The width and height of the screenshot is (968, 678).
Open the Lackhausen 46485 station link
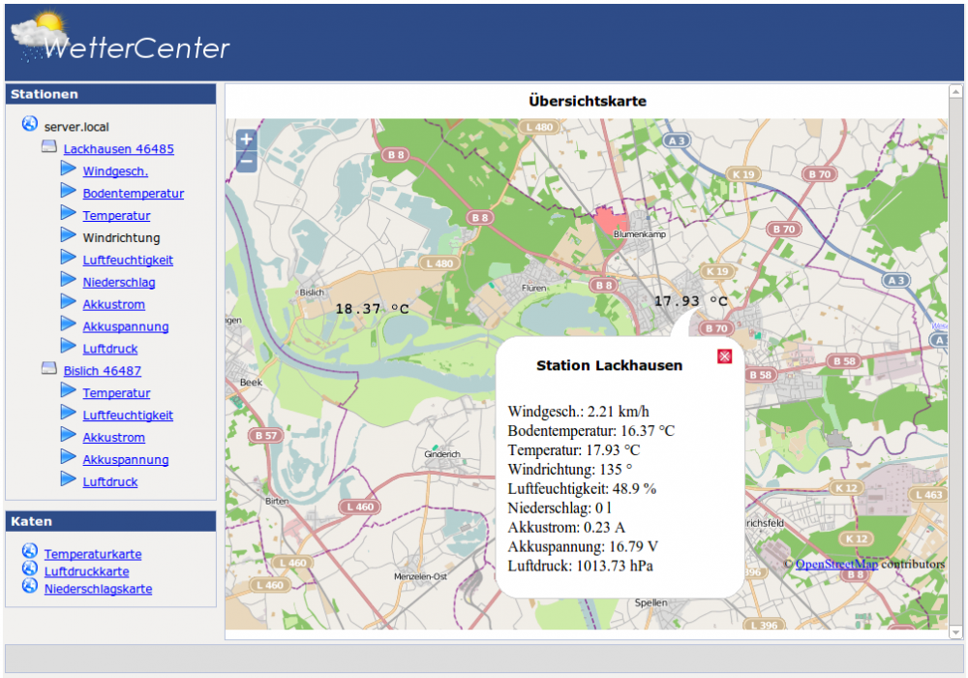point(118,149)
